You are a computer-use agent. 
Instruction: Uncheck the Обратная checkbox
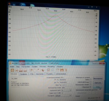tap(90, 87)
